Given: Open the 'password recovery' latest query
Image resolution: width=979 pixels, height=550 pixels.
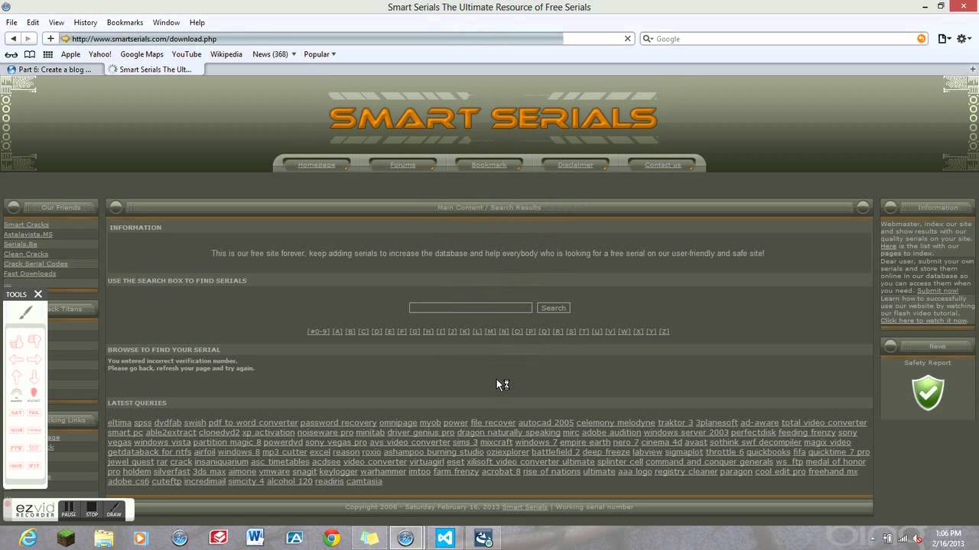Looking at the screenshot, I should [x=338, y=422].
